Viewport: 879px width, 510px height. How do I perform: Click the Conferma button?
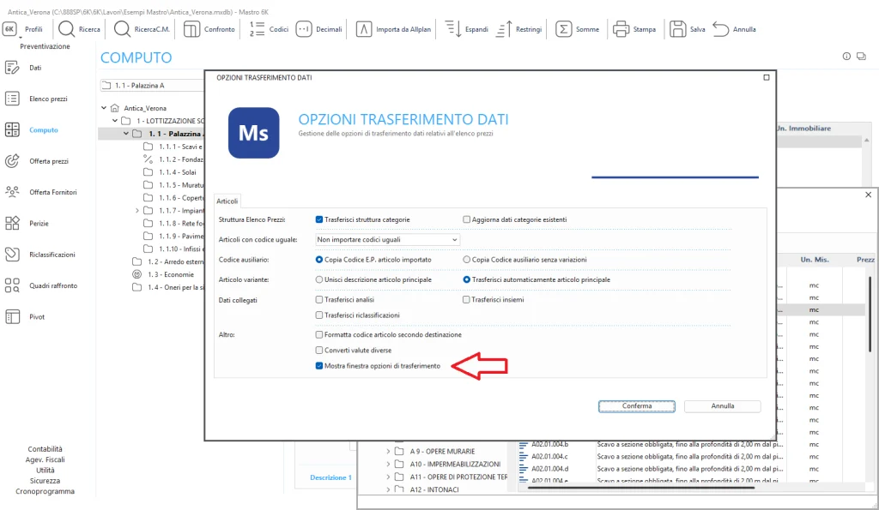(x=636, y=406)
